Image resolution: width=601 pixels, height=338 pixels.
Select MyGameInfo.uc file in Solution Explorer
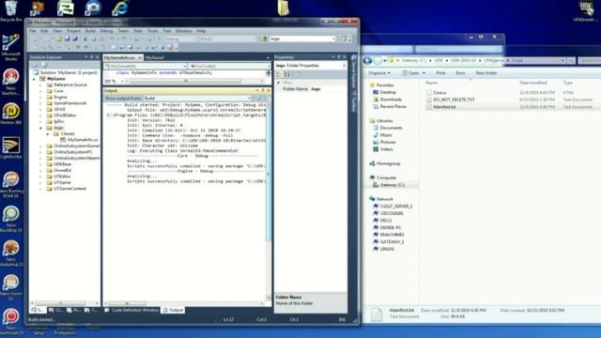coord(83,140)
